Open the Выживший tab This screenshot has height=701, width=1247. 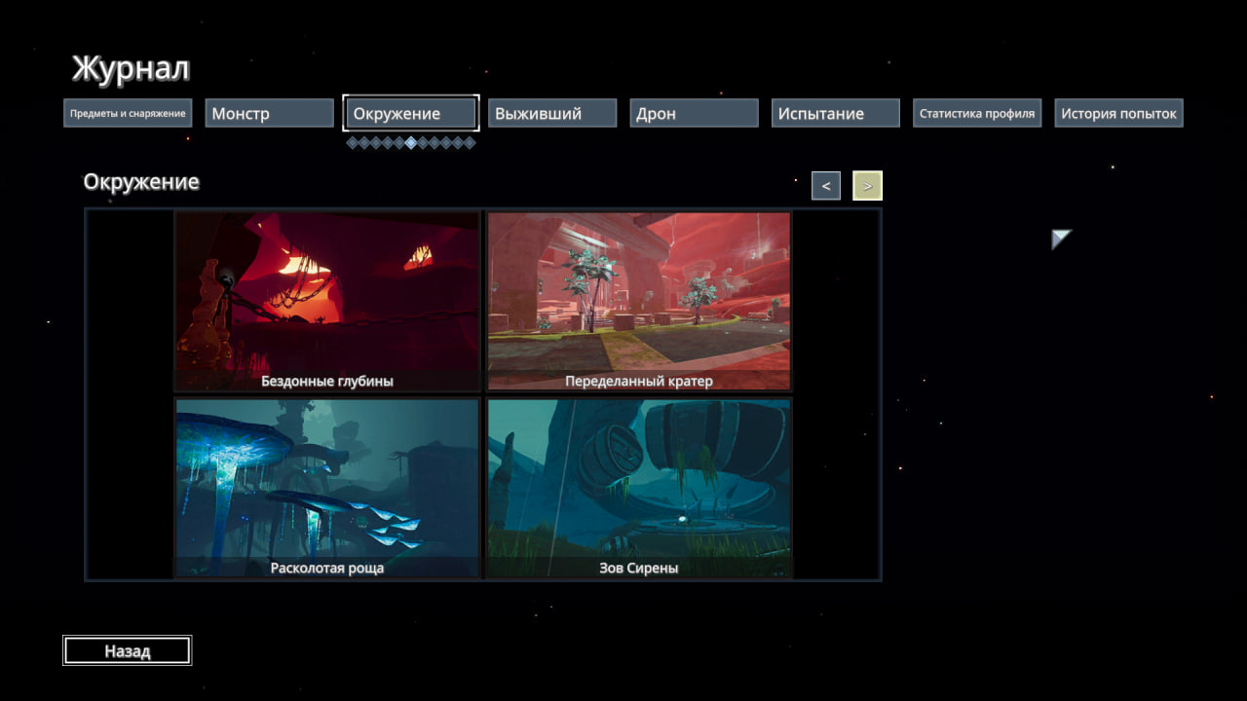[552, 113]
